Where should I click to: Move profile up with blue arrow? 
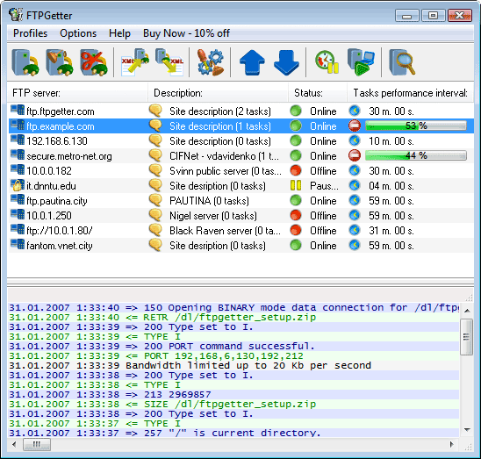coord(252,62)
